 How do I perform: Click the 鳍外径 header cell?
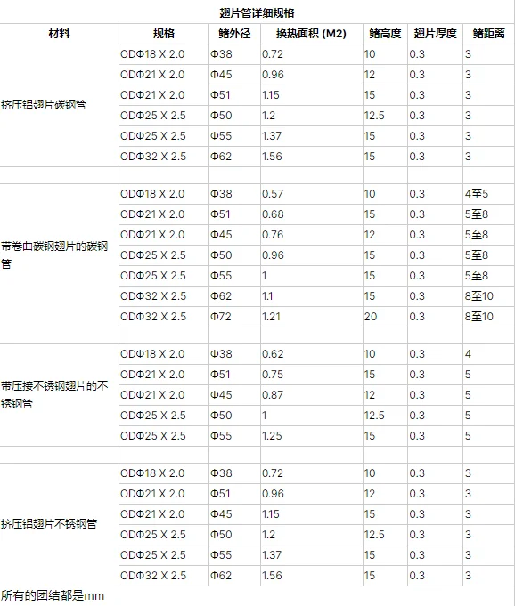[235, 34]
